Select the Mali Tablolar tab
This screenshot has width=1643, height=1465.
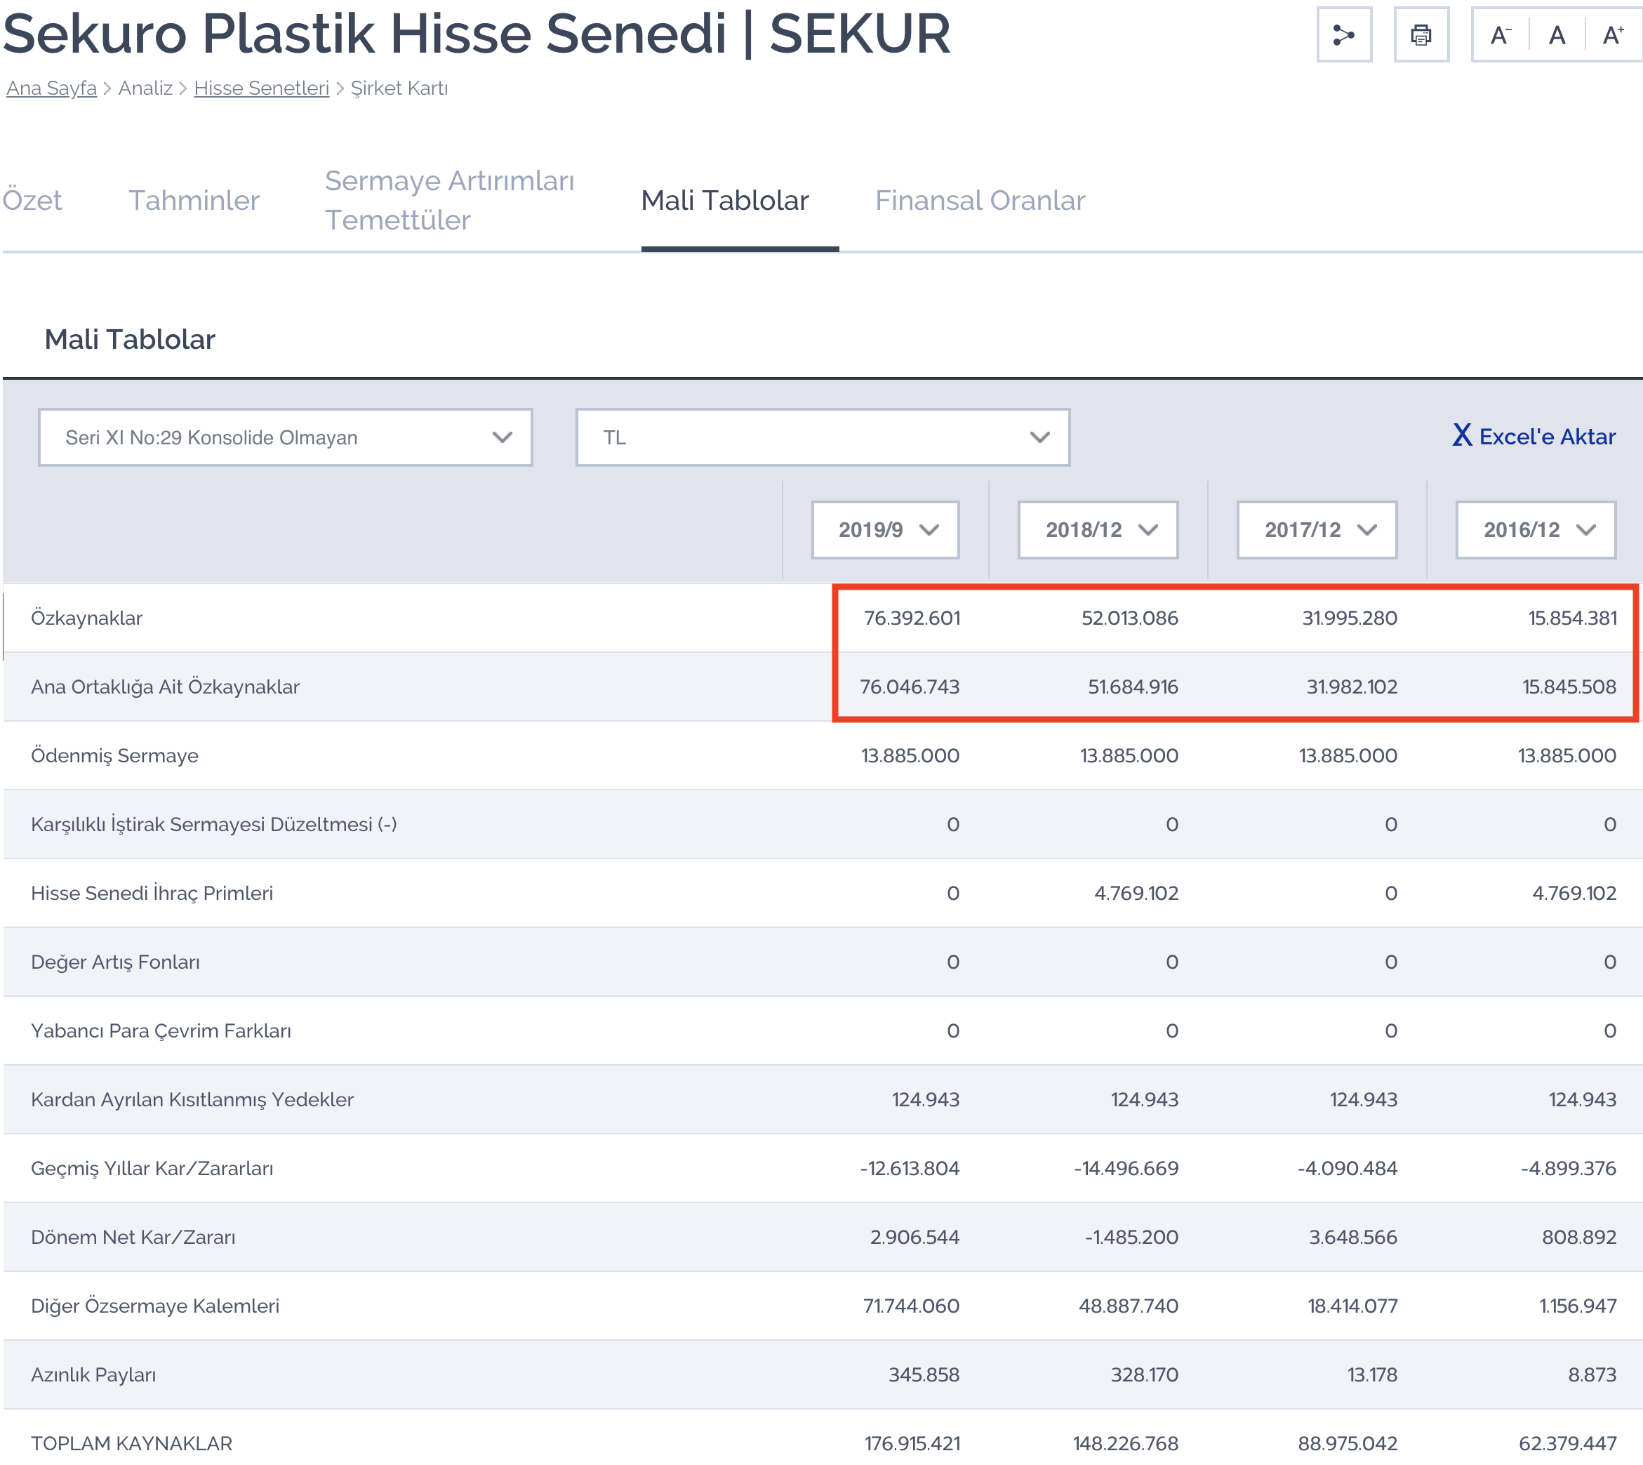click(724, 199)
